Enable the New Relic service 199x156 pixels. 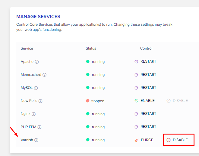(x=144, y=101)
